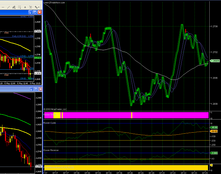This screenshot has width=221, height=174.
Task: Open the arrows tool dropdown arrow
Action: coord(39,7)
